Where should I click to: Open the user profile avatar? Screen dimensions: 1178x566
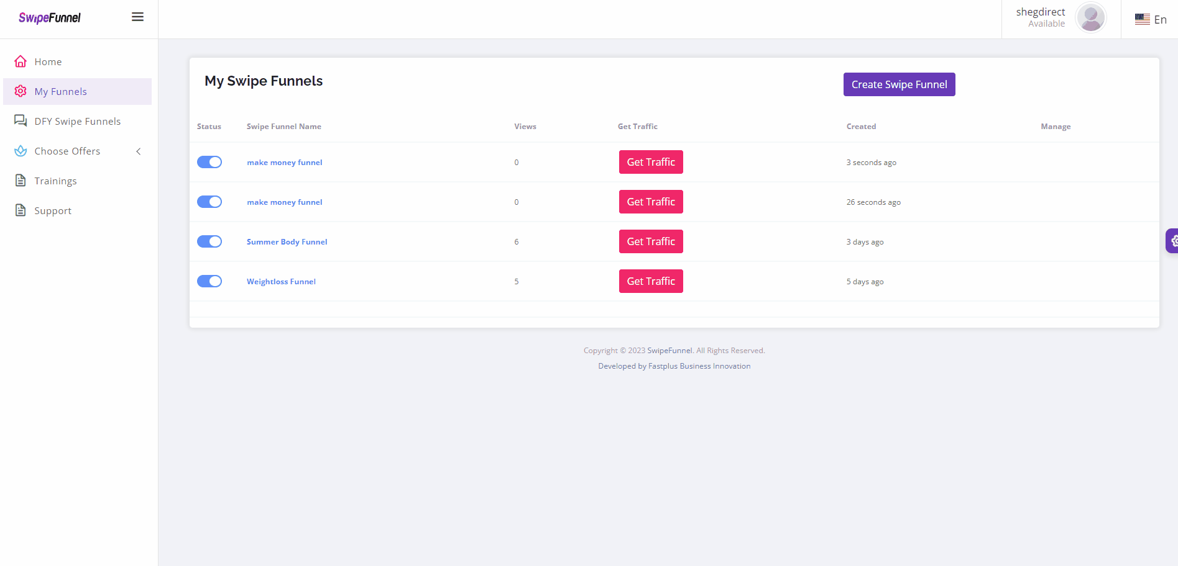1090,18
